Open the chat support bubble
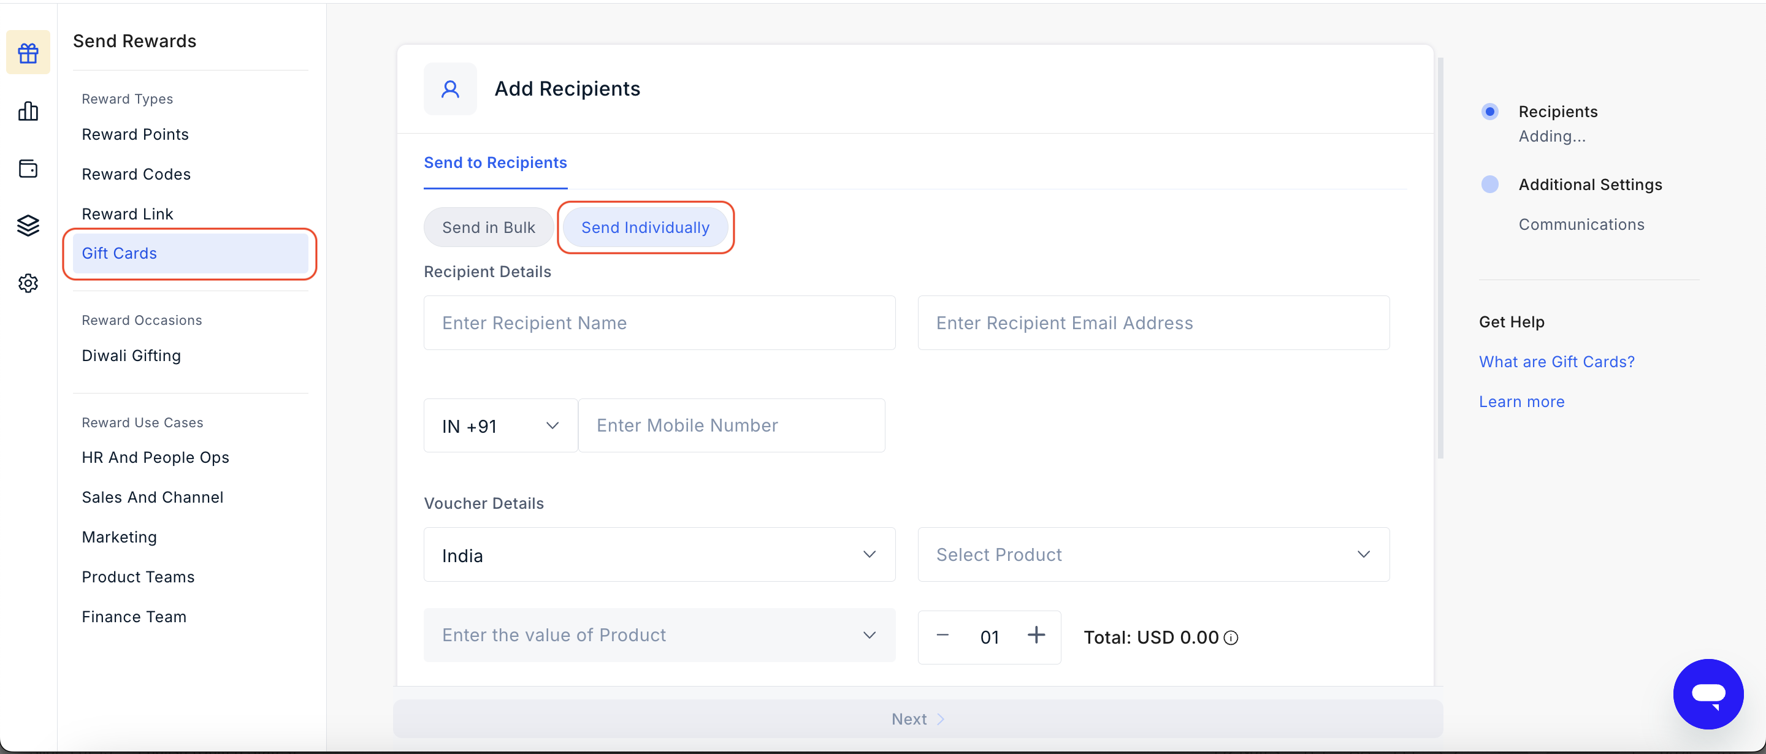1766x754 pixels. tap(1708, 694)
